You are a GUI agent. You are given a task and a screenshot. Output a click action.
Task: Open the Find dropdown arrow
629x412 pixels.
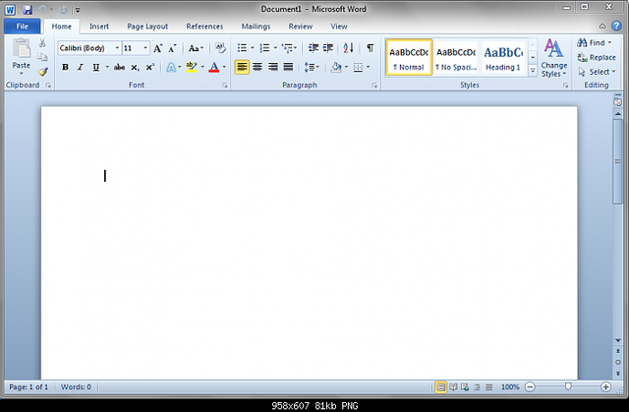(x=609, y=42)
